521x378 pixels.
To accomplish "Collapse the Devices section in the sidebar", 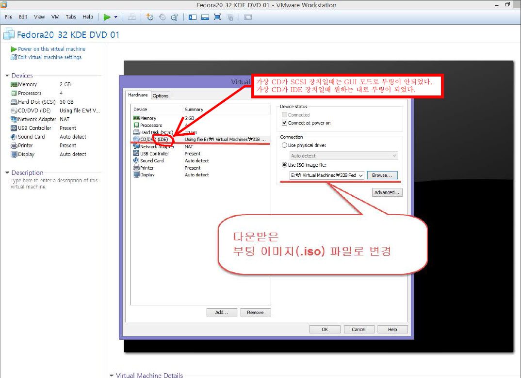I will click(x=7, y=76).
